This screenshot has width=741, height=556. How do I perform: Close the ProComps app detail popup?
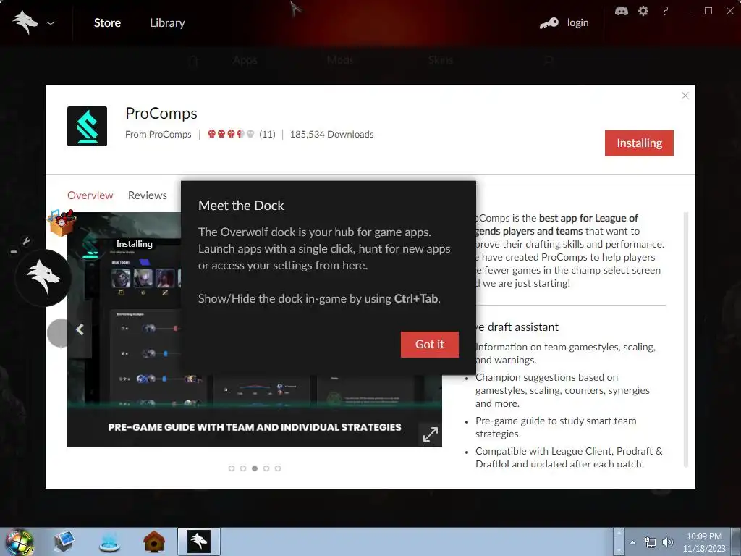[685, 96]
